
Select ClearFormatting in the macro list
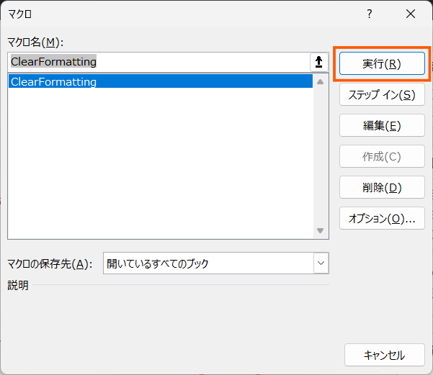click(x=54, y=81)
